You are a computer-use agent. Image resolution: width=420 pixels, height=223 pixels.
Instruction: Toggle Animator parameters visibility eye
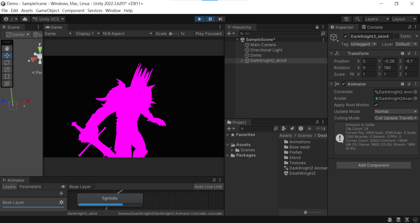click(63, 187)
